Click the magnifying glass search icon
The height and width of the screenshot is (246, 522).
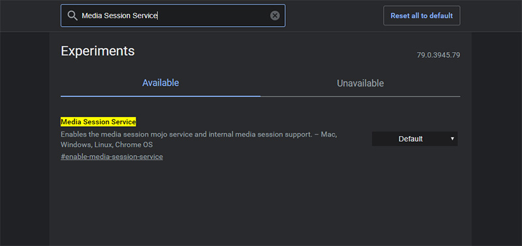click(x=72, y=16)
